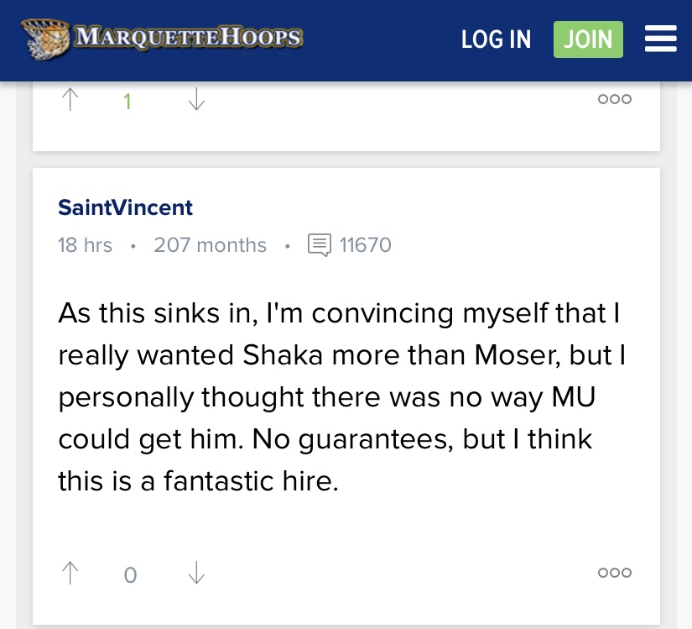Click the 207 months membership label
Image resolution: width=692 pixels, height=629 pixels.
(x=210, y=245)
